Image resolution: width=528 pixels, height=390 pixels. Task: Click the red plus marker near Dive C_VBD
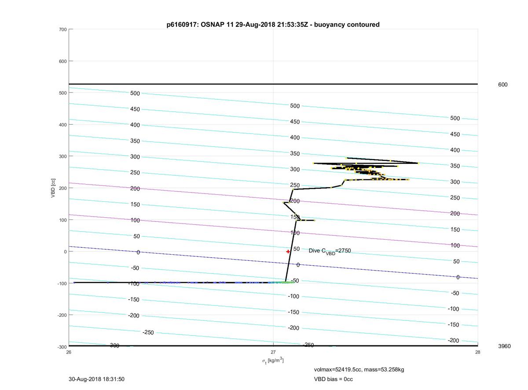click(x=288, y=252)
